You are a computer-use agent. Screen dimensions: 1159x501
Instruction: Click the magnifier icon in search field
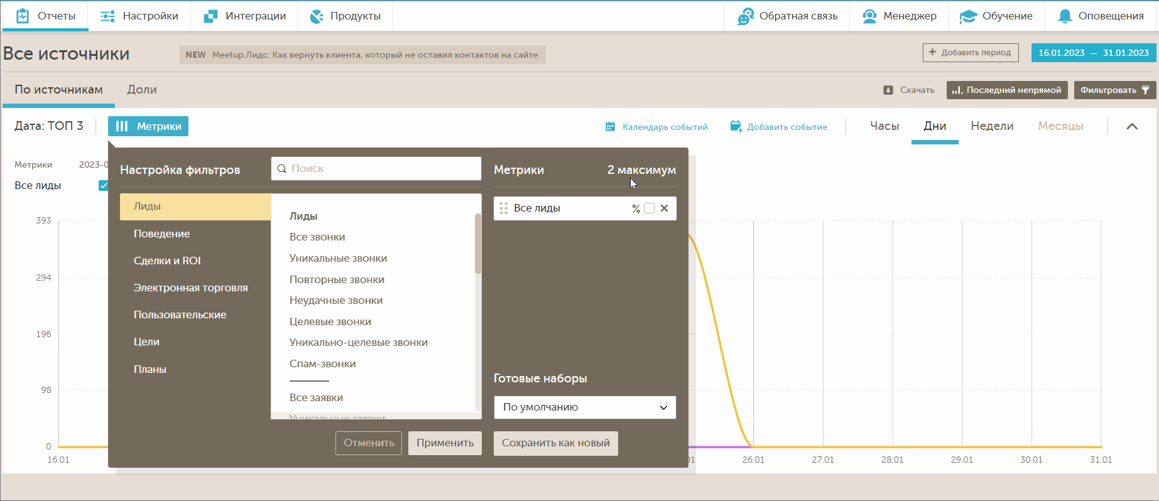282,169
